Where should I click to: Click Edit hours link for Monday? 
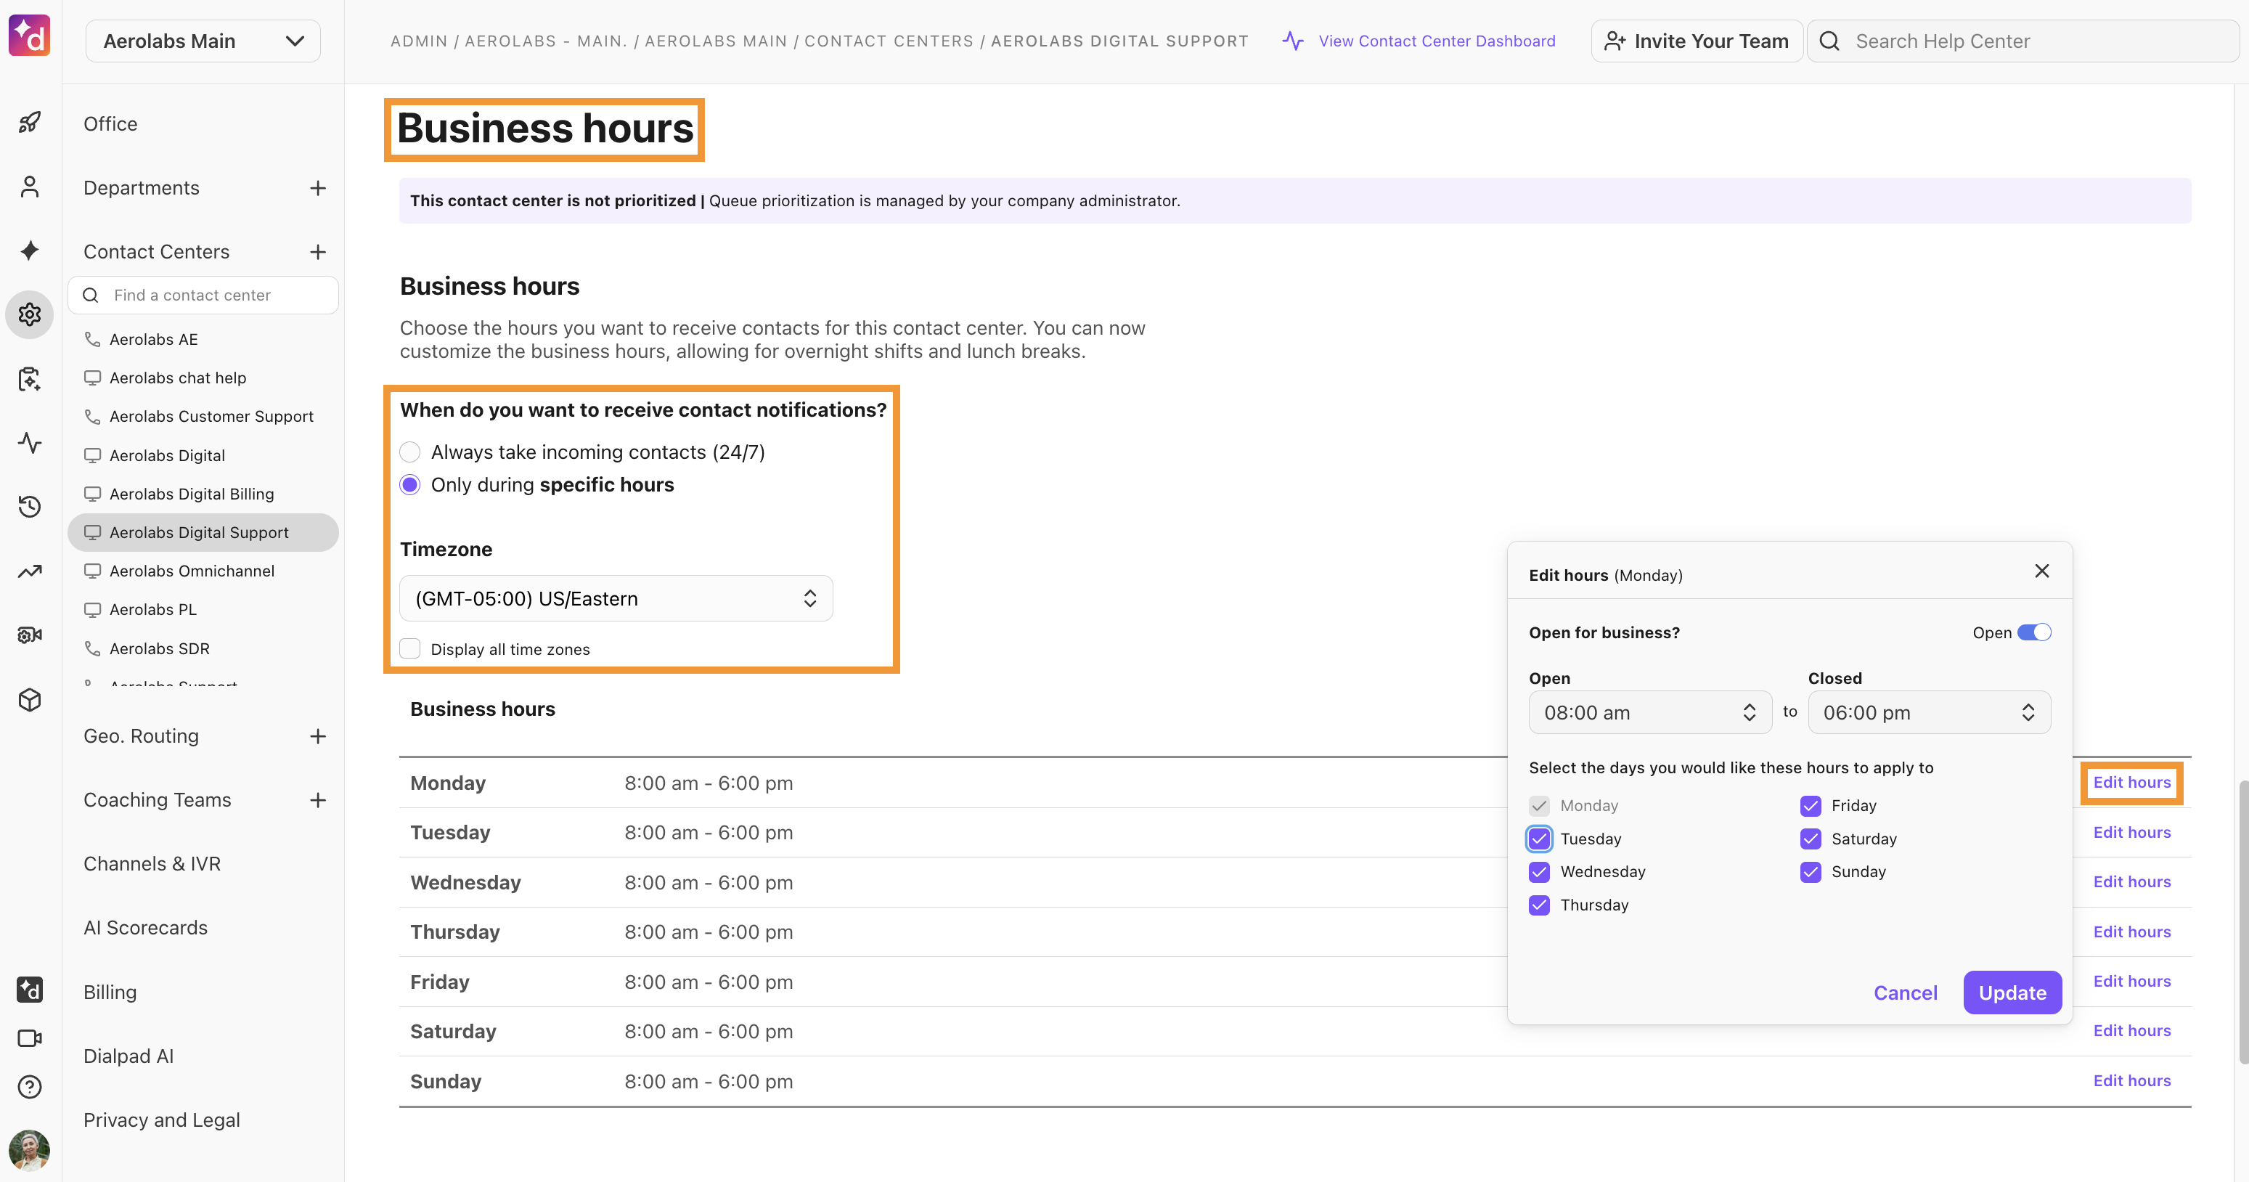pos(2131,782)
